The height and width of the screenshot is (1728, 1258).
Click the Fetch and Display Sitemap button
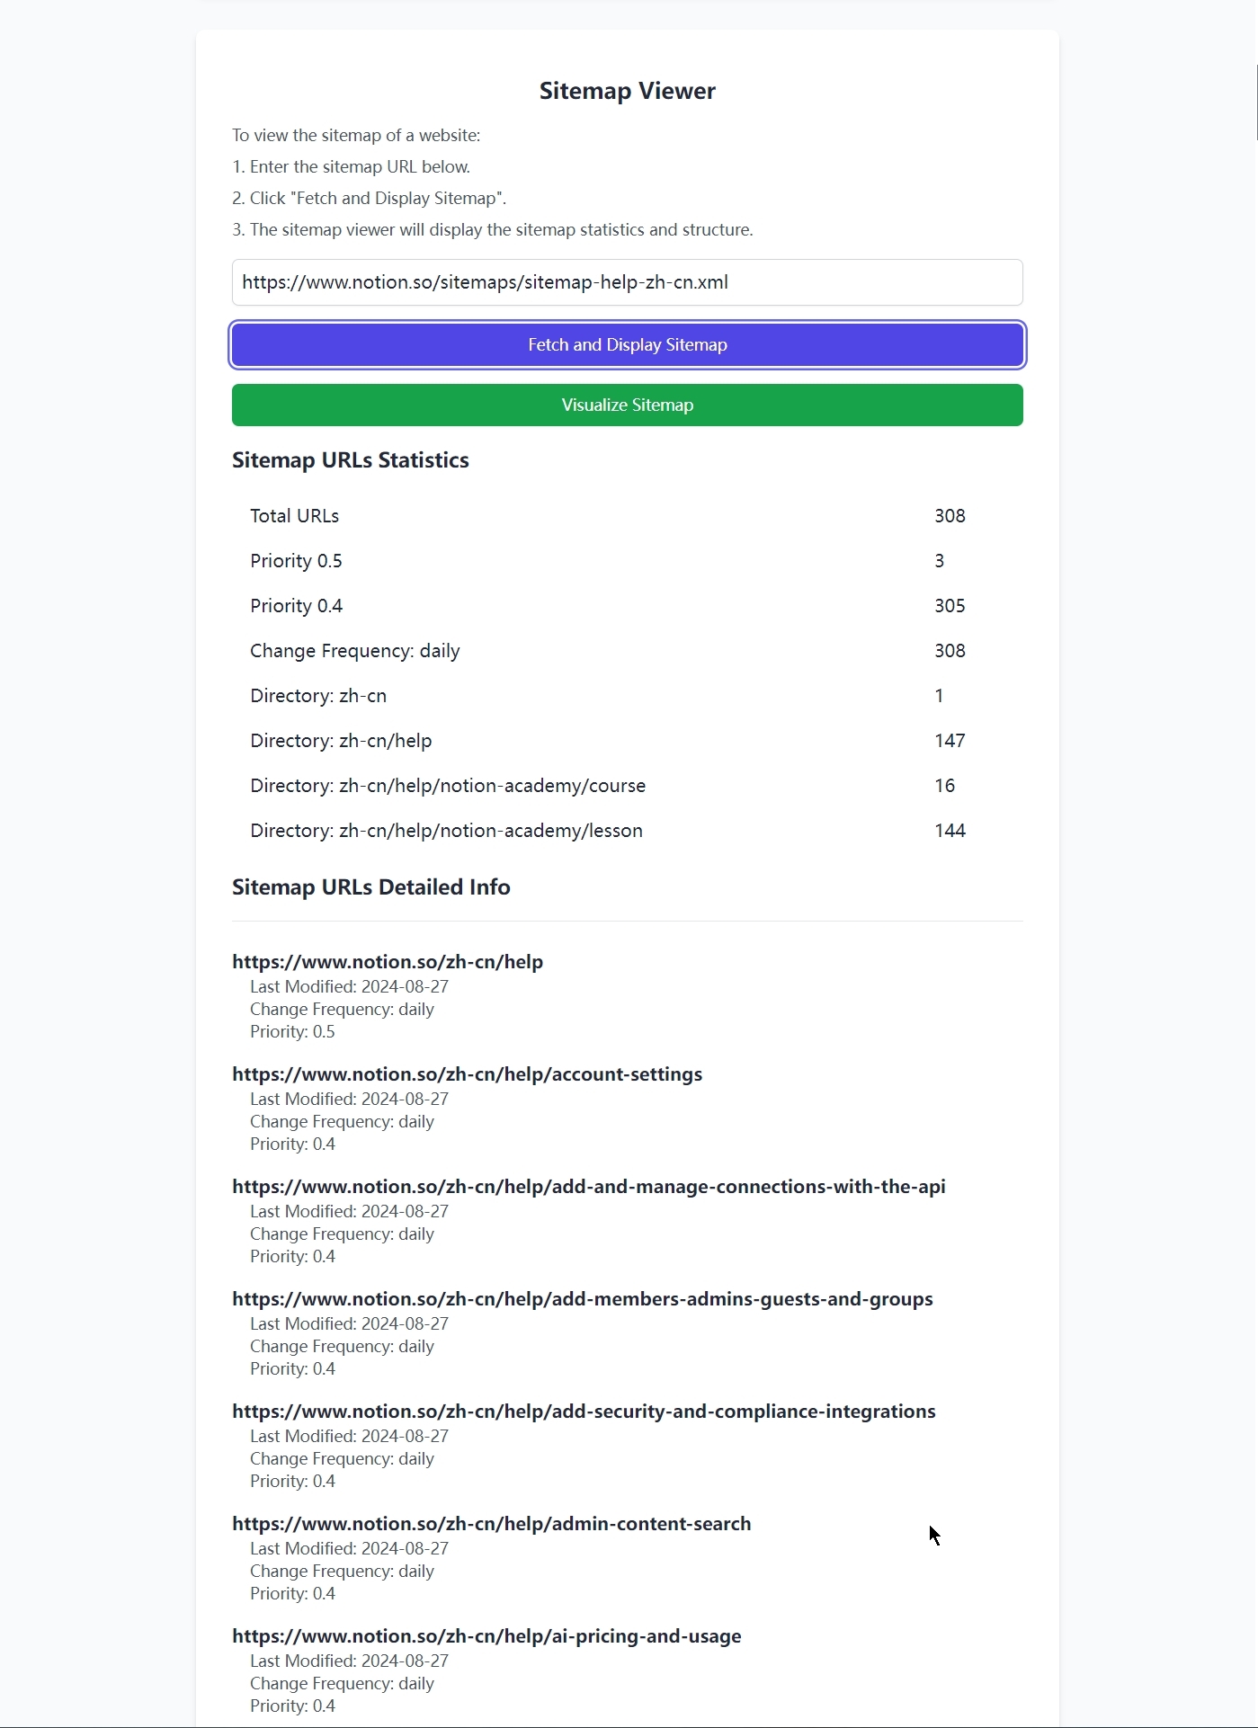627,344
